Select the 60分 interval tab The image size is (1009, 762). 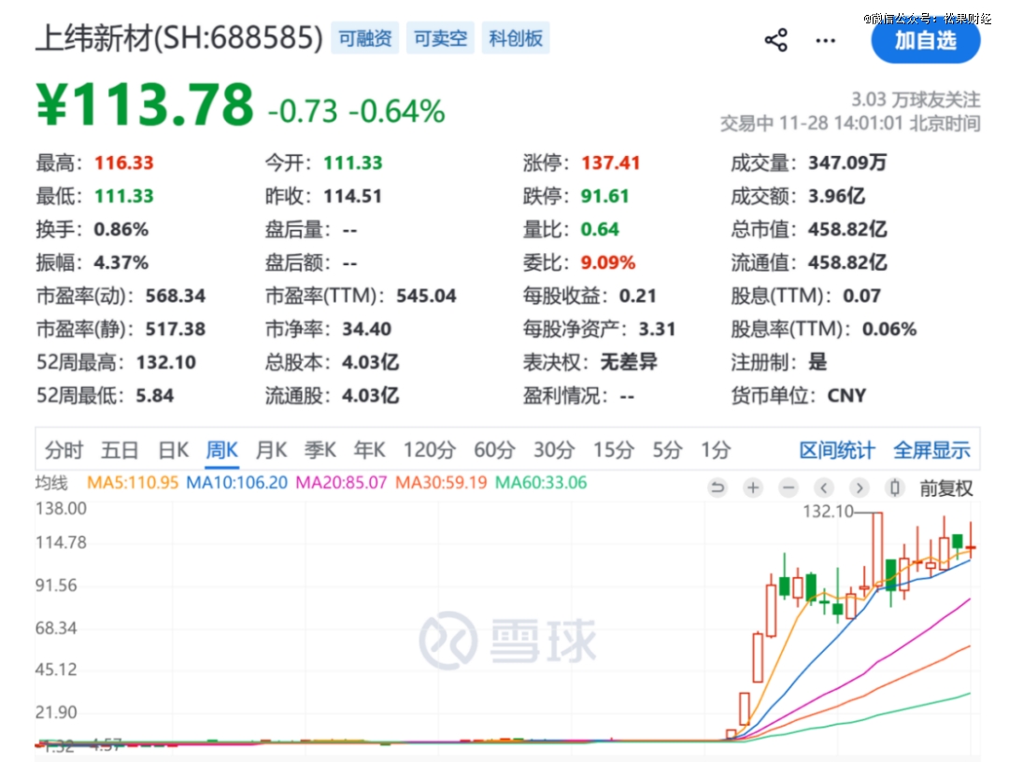tap(493, 450)
